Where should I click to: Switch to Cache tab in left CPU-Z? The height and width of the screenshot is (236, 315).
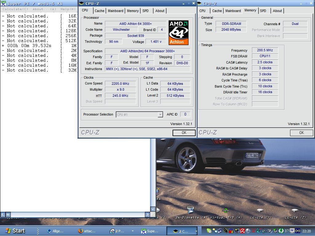click(99, 11)
